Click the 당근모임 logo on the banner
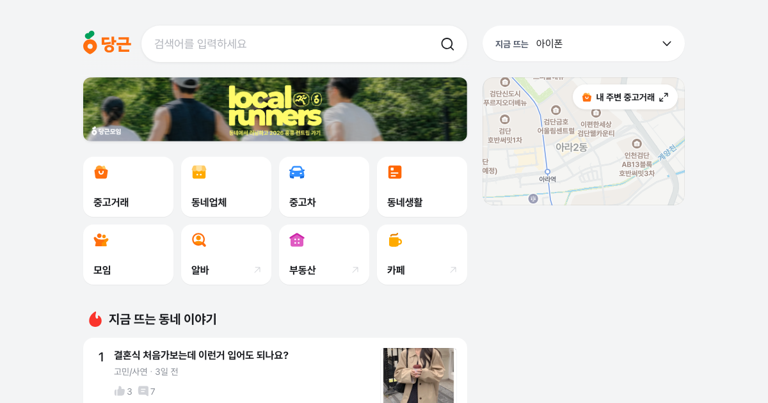 pos(106,131)
